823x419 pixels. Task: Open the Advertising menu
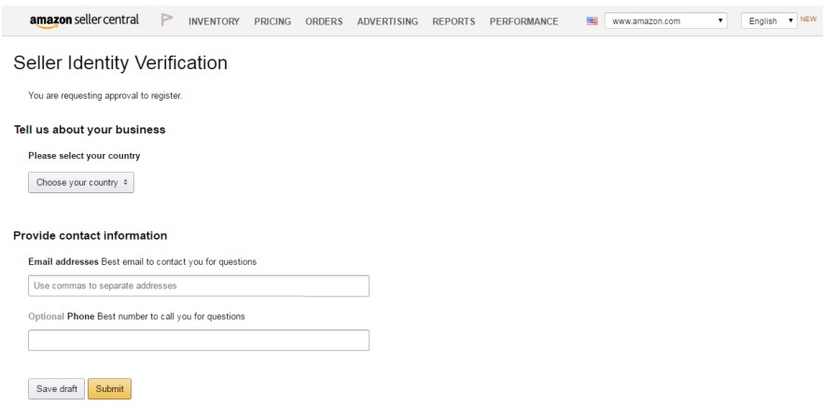(x=387, y=21)
